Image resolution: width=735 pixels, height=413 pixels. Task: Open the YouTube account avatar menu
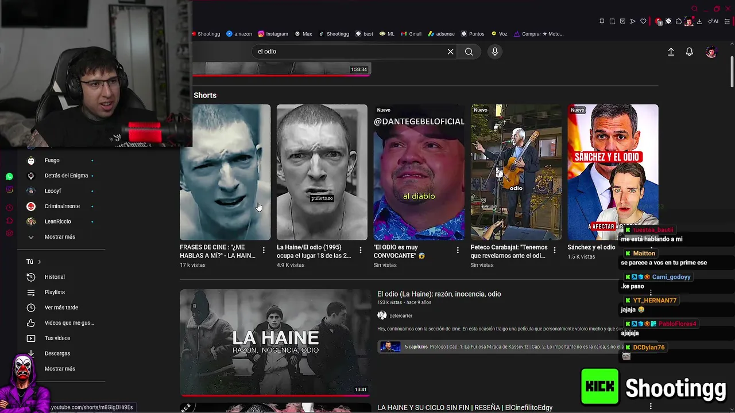[711, 52]
